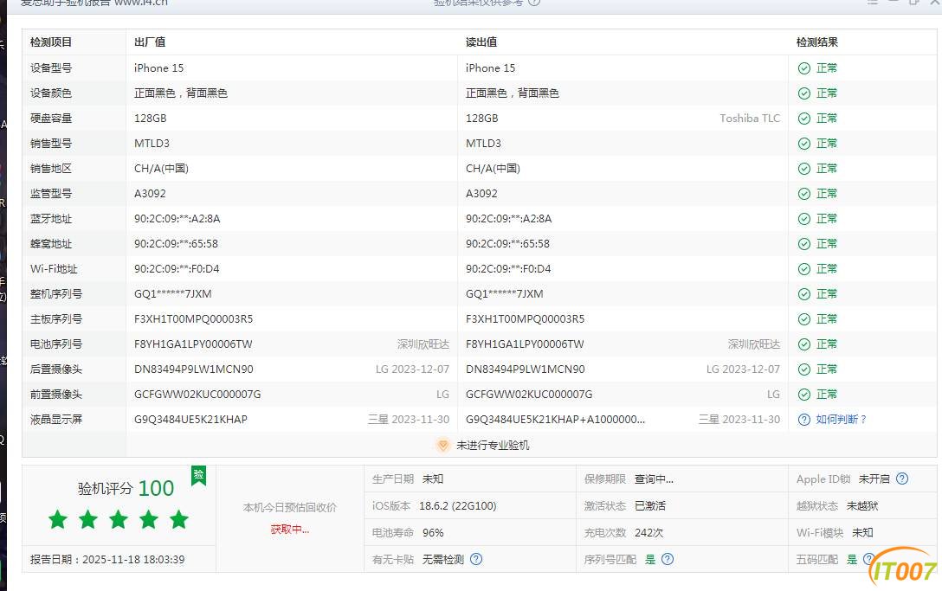Click the 电池寿命 96% value
The height and width of the screenshot is (591, 942).
433,533
